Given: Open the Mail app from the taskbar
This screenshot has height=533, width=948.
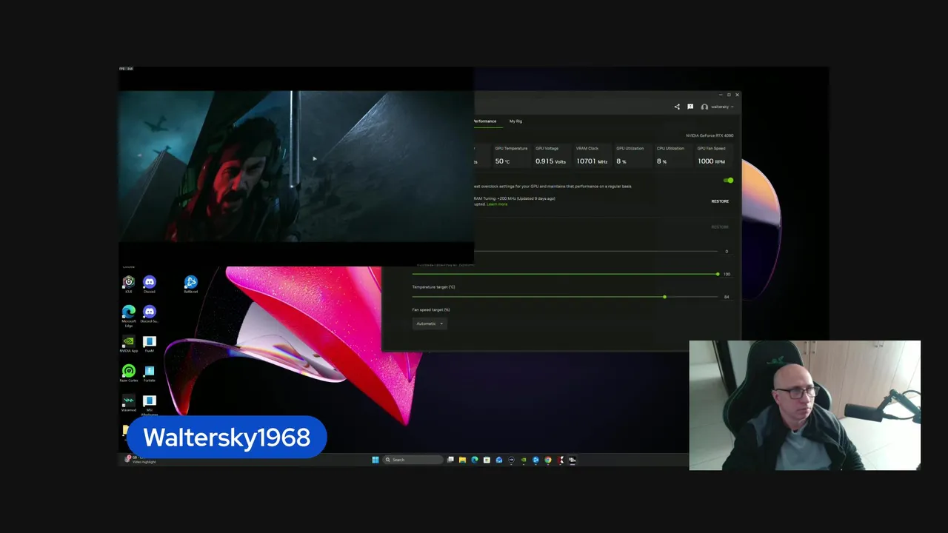Looking at the screenshot, I should tap(499, 460).
